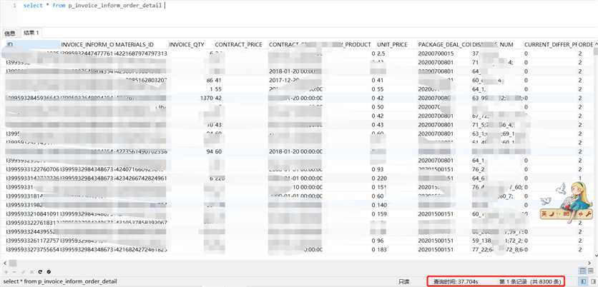This screenshot has width=598, height=287.
Task: Click the highlighted pane layout icon in status bar
Action: point(584,281)
